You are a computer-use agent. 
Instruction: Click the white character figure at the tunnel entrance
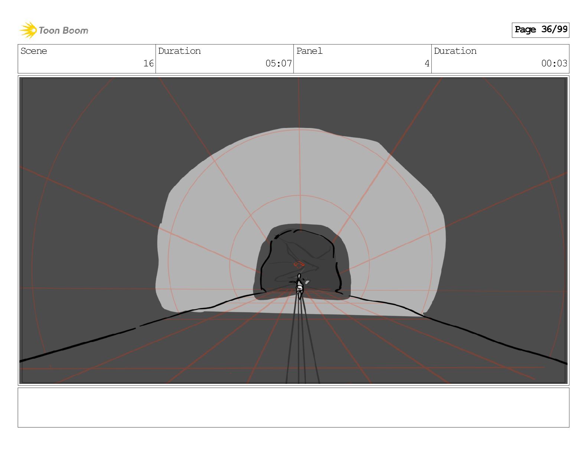tap(300, 286)
